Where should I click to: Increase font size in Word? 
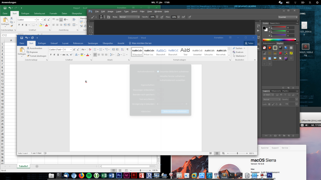coord(74,50)
